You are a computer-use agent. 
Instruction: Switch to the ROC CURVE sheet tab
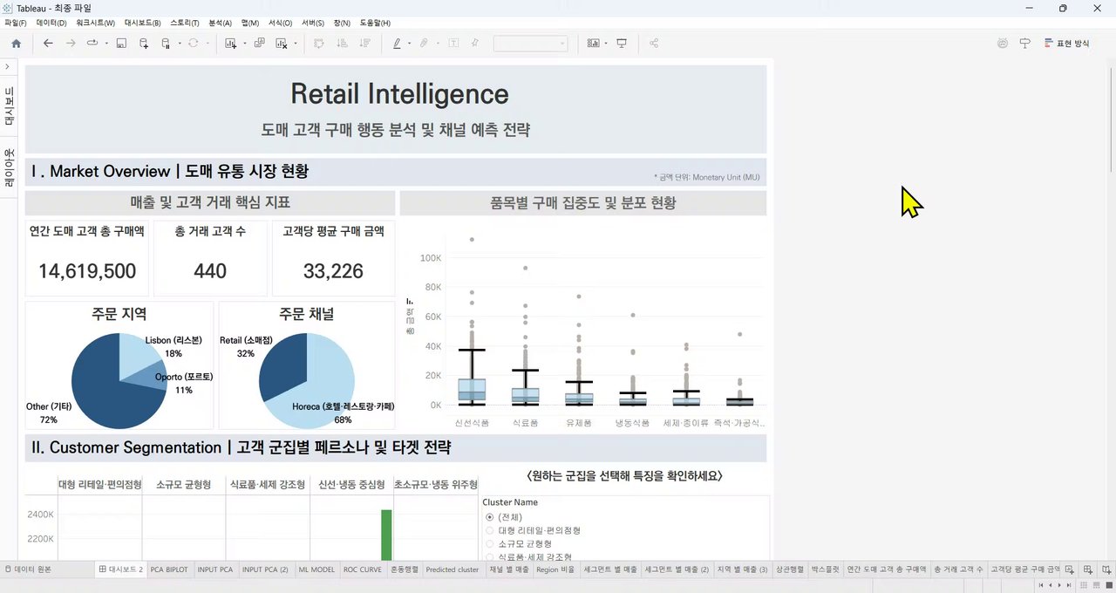click(x=363, y=569)
